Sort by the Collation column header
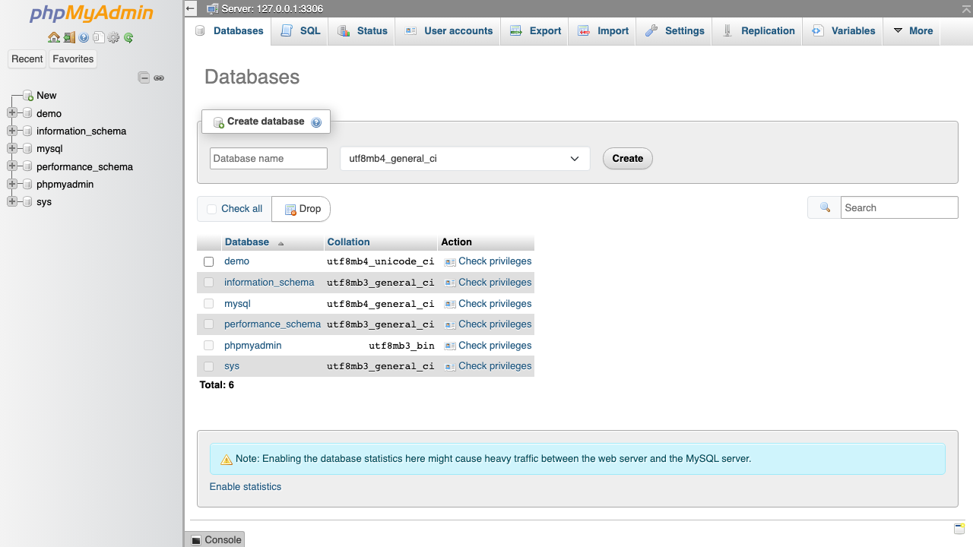973x547 pixels. [x=349, y=242]
